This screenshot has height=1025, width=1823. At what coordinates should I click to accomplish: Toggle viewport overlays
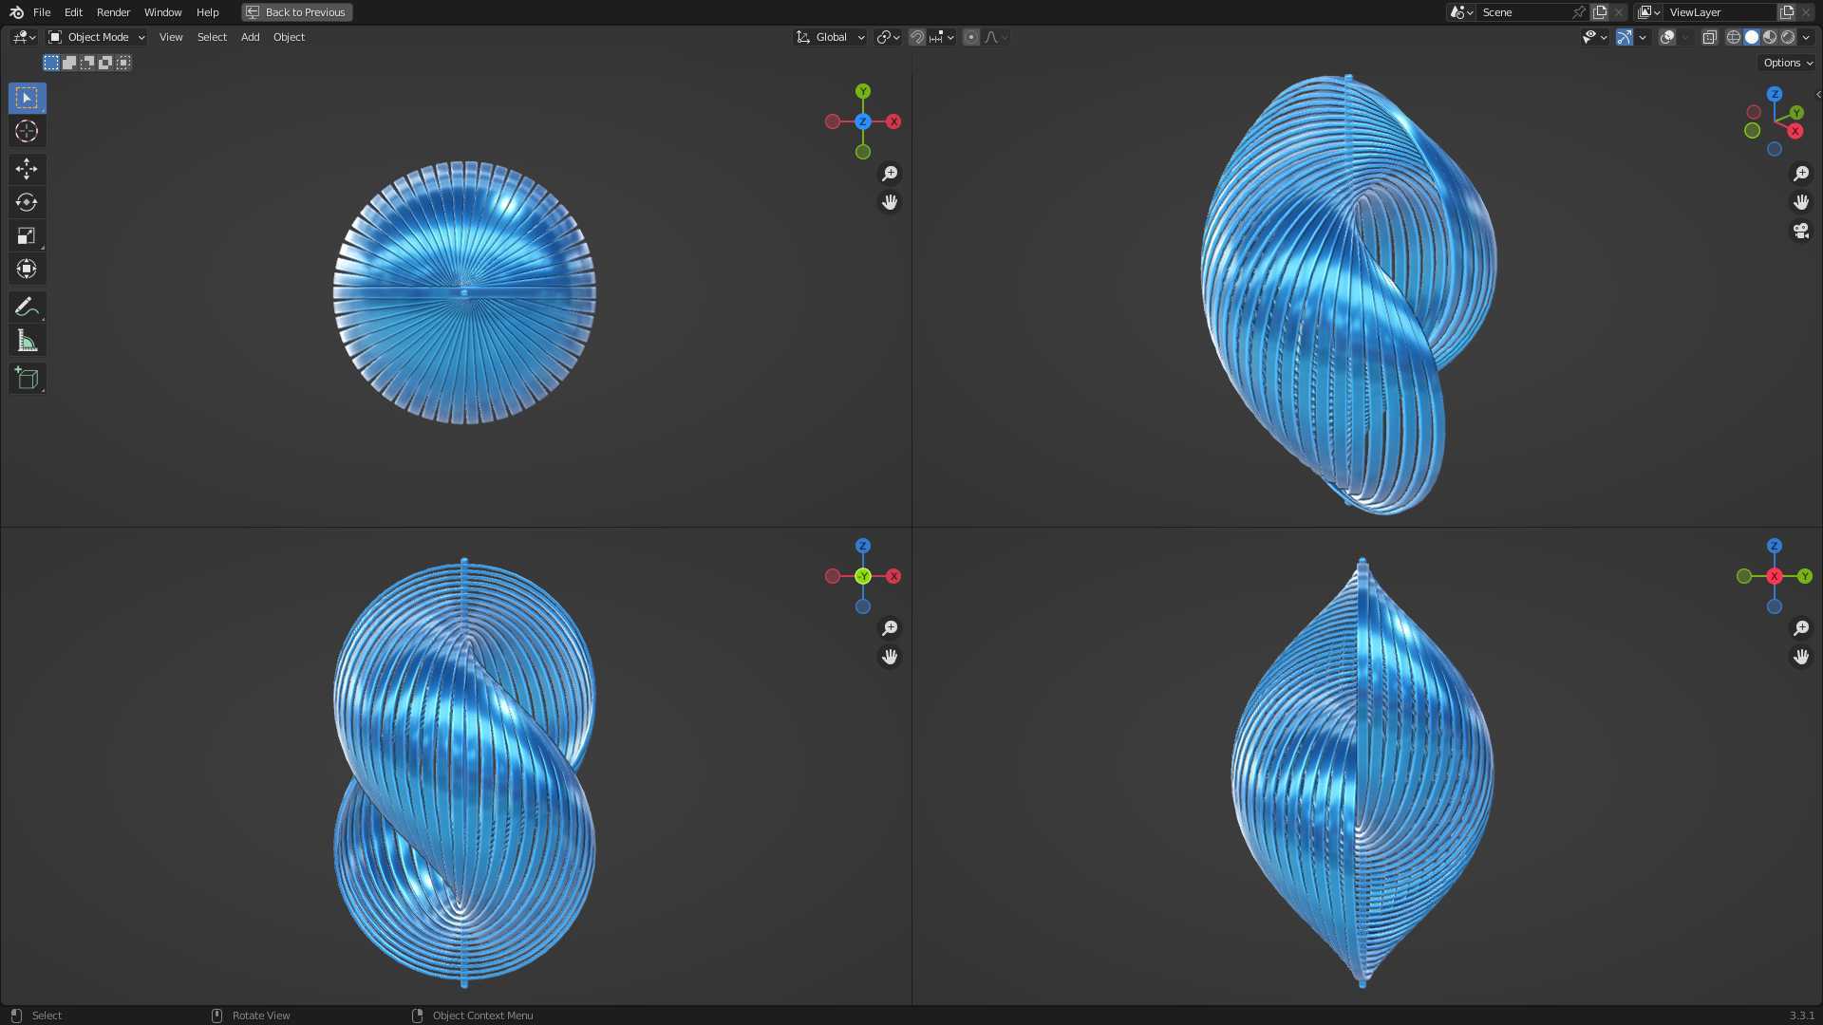(x=1667, y=37)
